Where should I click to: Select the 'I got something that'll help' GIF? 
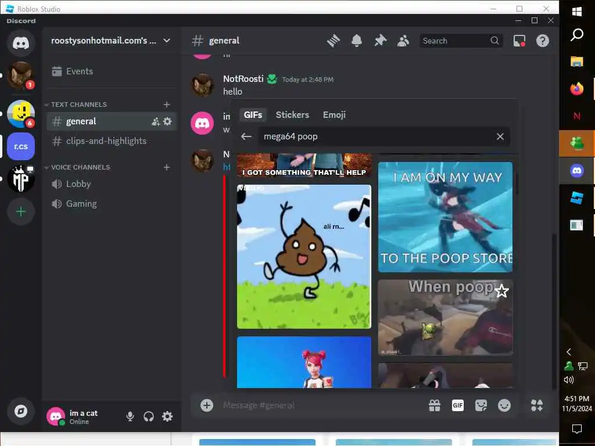point(304,166)
